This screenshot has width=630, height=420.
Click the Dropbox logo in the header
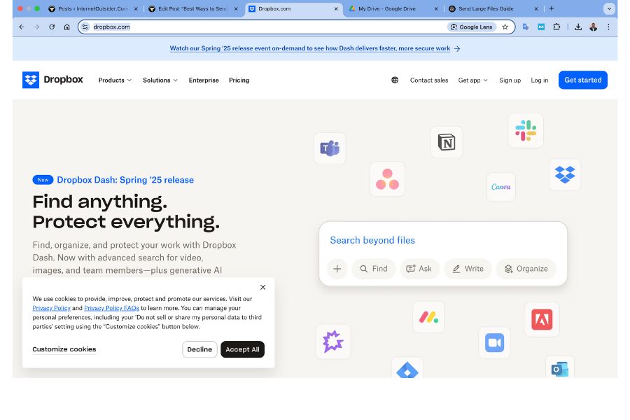52,80
